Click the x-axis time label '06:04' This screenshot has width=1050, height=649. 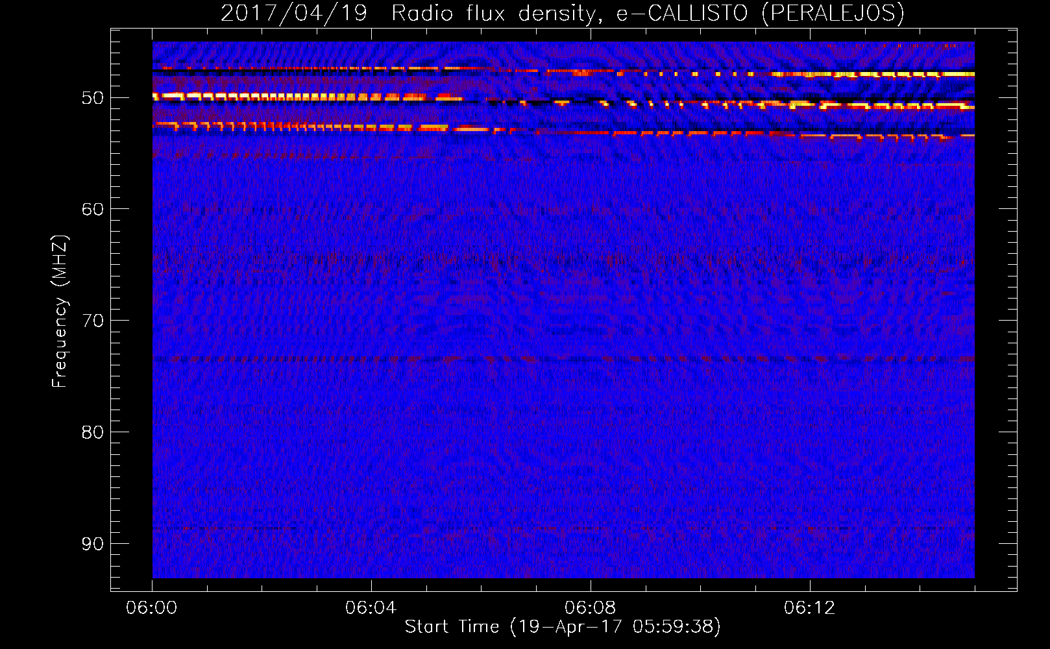(371, 607)
